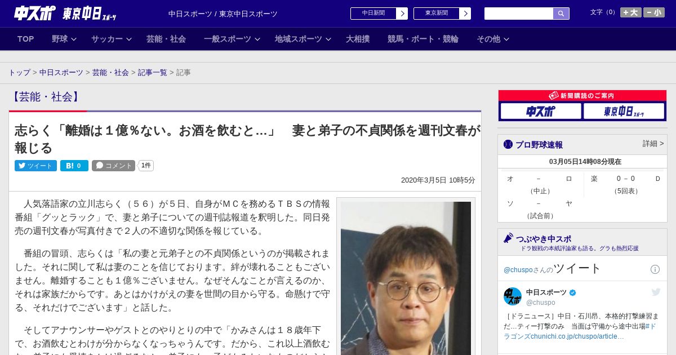Image resolution: width=676 pixels, height=355 pixels.
Task: Click the article headline 志らく「離婚は１億％ない
Action: click(x=247, y=139)
